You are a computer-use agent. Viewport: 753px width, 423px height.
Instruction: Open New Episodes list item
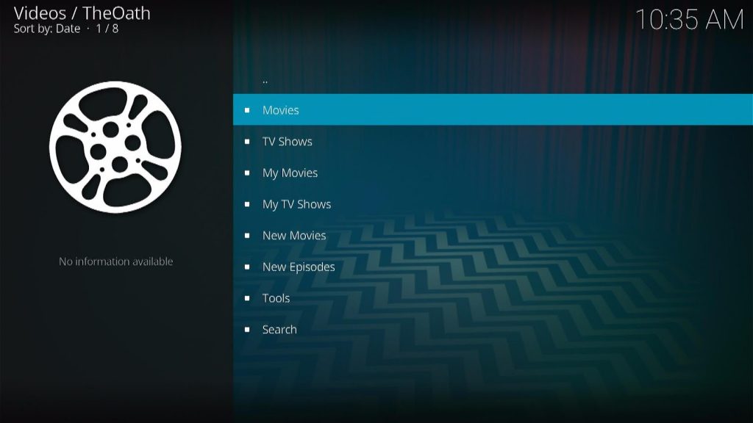point(493,267)
